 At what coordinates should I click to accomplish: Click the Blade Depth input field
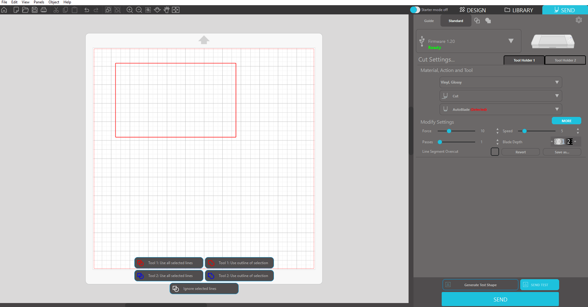(x=563, y=141)
